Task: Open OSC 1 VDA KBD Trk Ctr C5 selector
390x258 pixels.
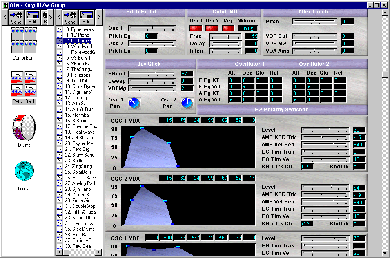Action: pyautogui.click(x=308, y=167)
